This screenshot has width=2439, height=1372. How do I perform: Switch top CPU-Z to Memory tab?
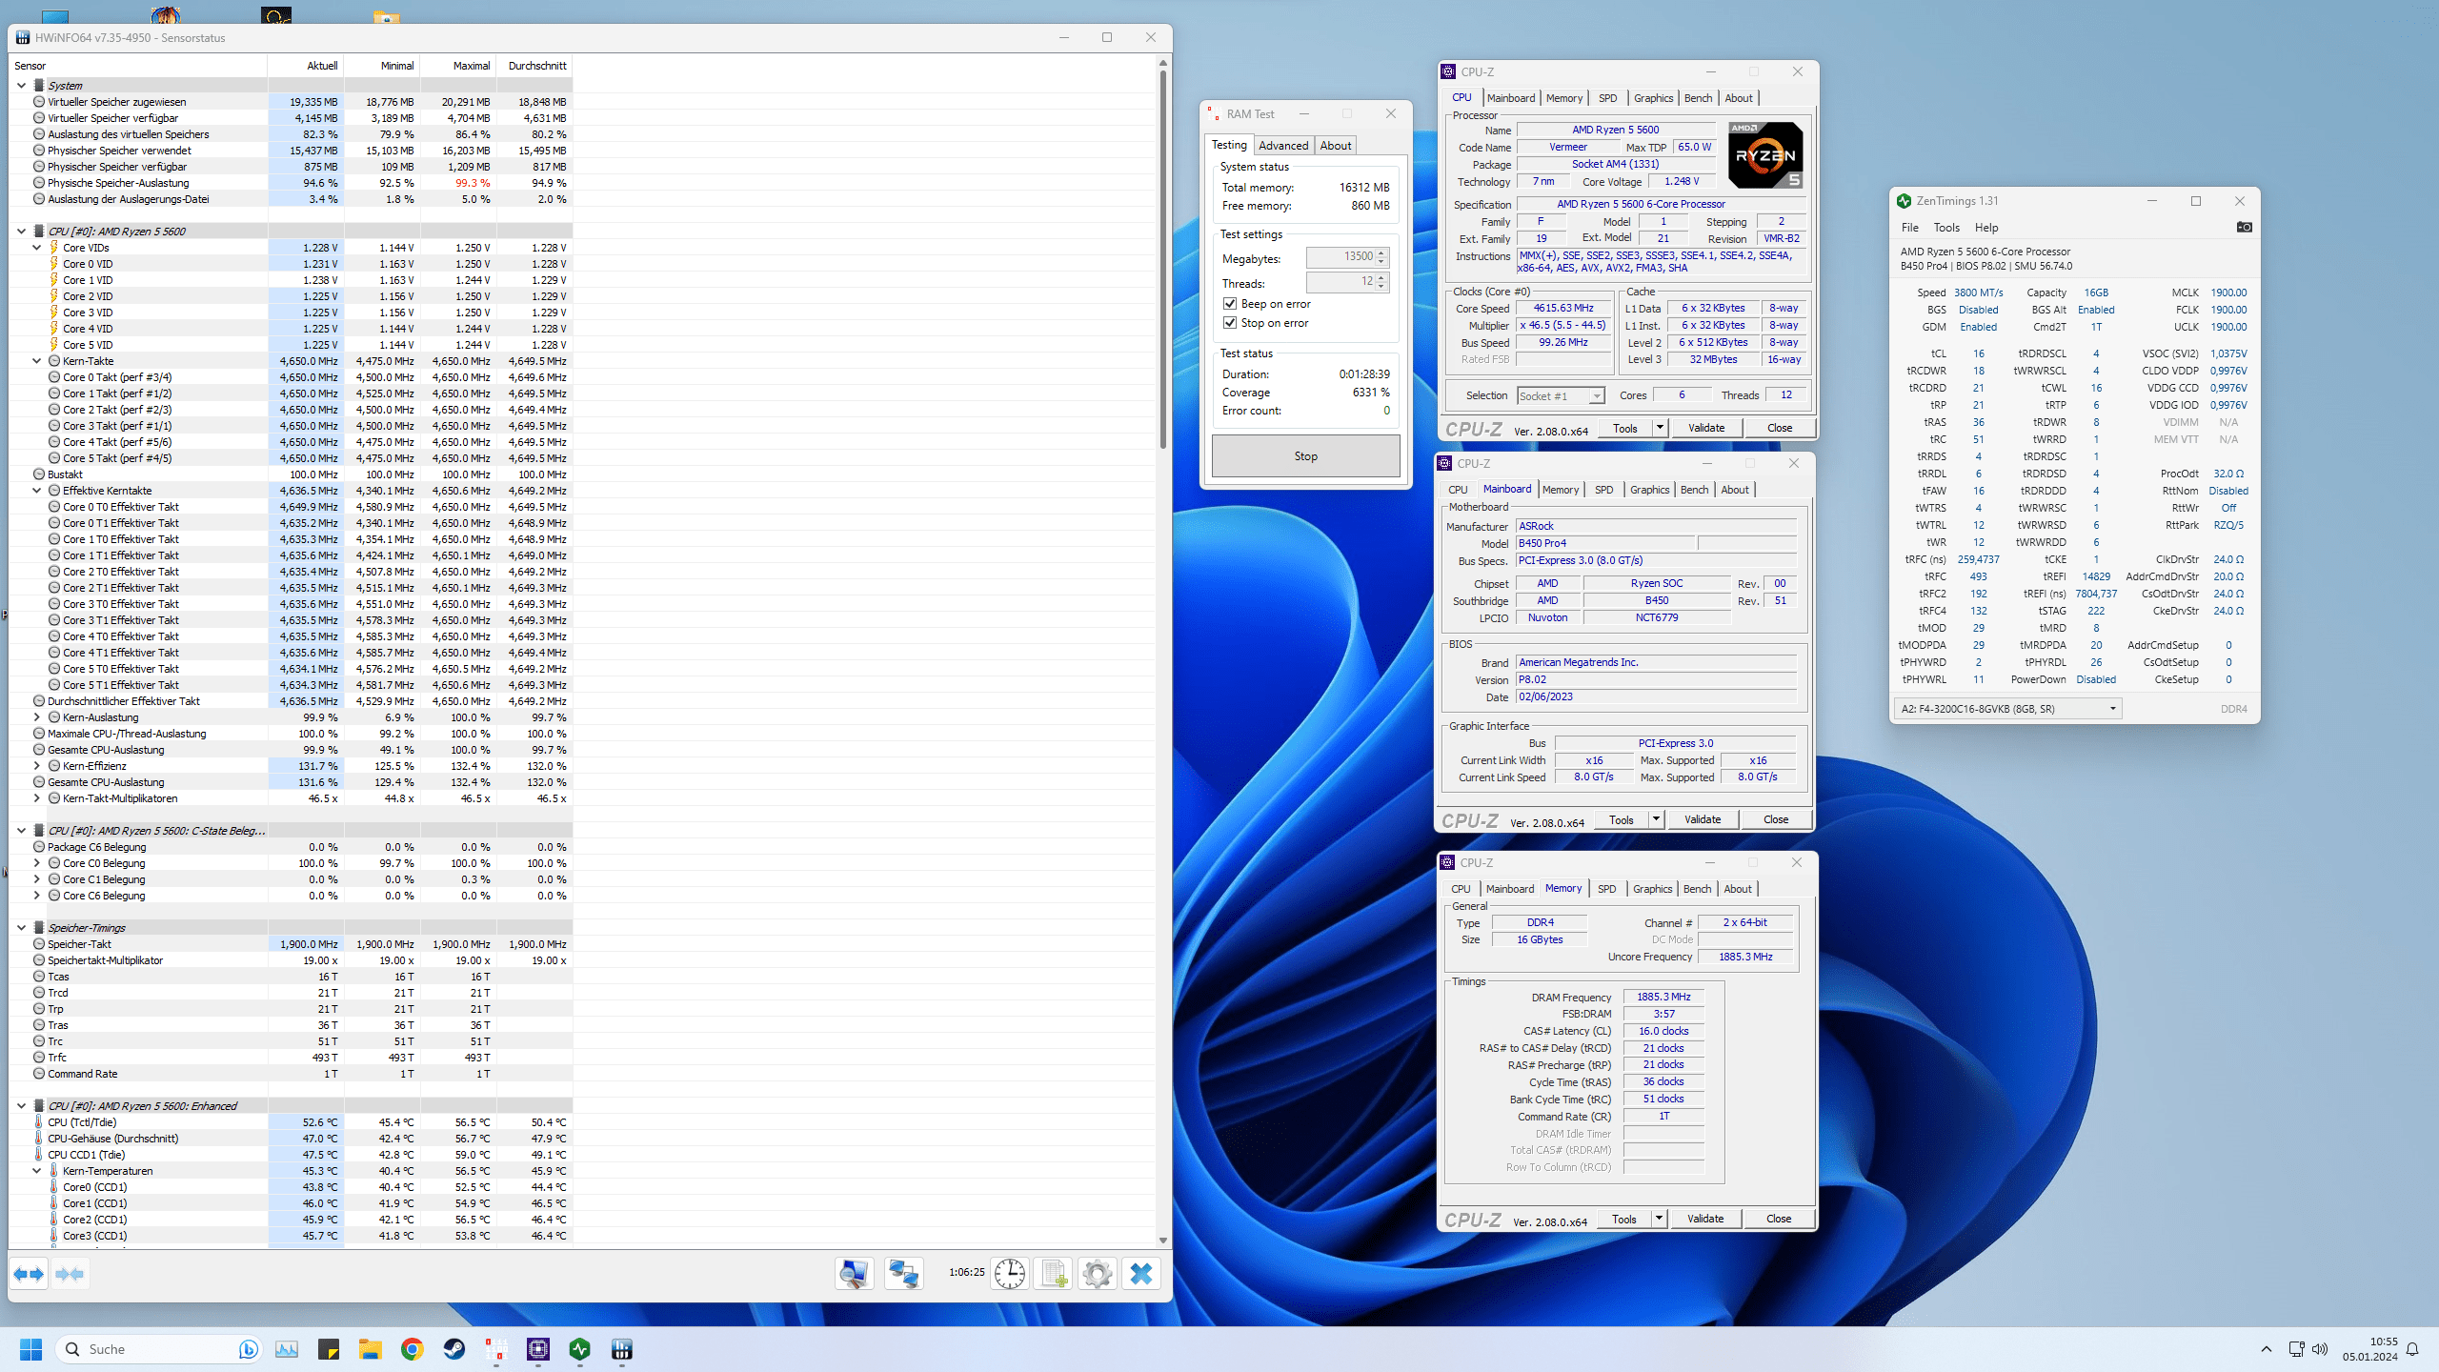pyautogui.click(x=1564, y=98)
